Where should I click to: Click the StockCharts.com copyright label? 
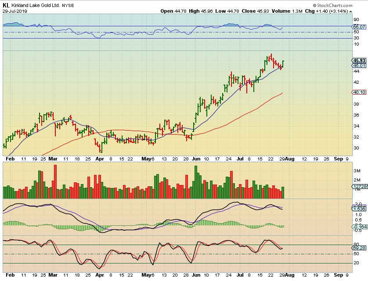click(x=332, y=5)
